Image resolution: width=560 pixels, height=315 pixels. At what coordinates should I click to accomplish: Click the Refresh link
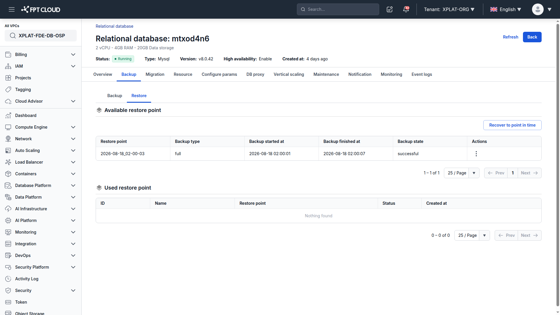coord(510,37)
